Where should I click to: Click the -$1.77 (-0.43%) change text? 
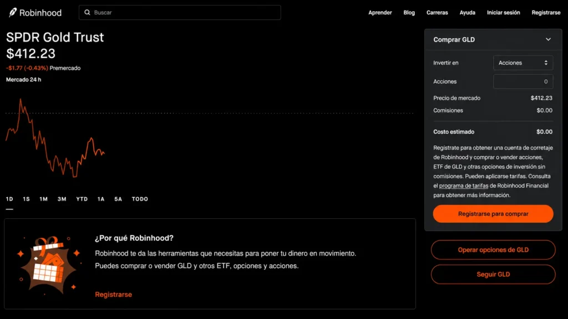coord(27,68)
